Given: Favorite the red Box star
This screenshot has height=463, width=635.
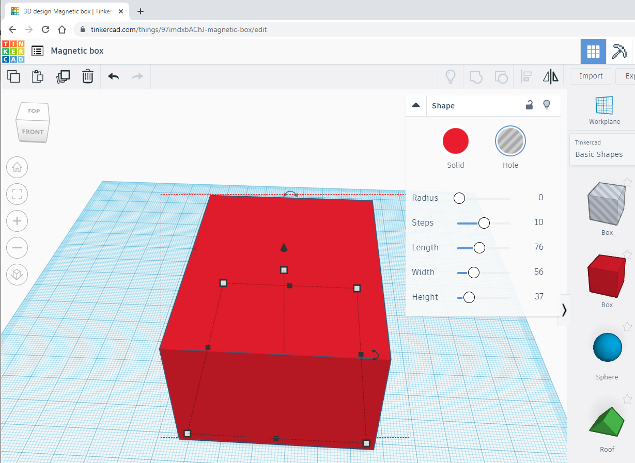Looking at the screenshot, I should (627, 254).
